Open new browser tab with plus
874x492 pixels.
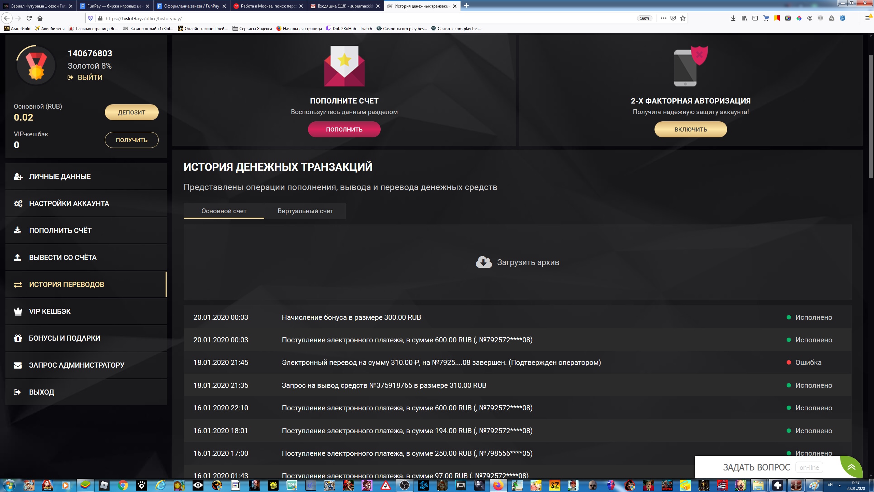(466, 6)
